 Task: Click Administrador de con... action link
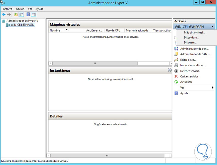[x=194, y=48]
